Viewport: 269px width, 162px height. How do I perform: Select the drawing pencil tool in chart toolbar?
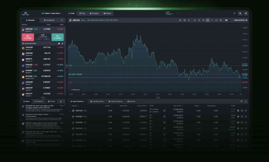click(x=212, y=20)
